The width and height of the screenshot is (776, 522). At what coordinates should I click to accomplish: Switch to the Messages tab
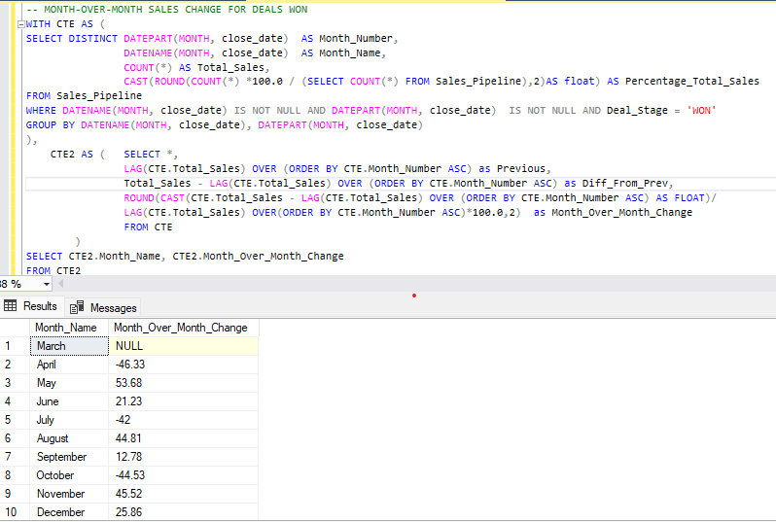click(103, 308)
